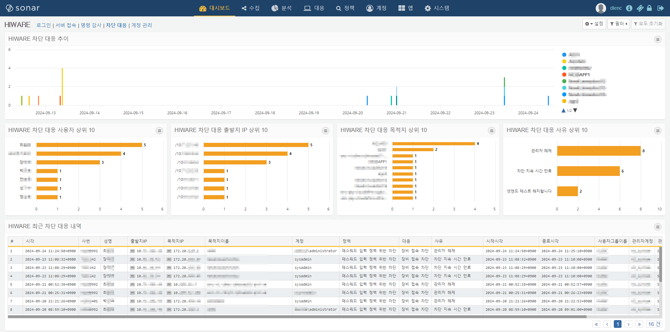Click the 모두 초기화 reset button
Screen dimensions: 670x332
[648, 24]
